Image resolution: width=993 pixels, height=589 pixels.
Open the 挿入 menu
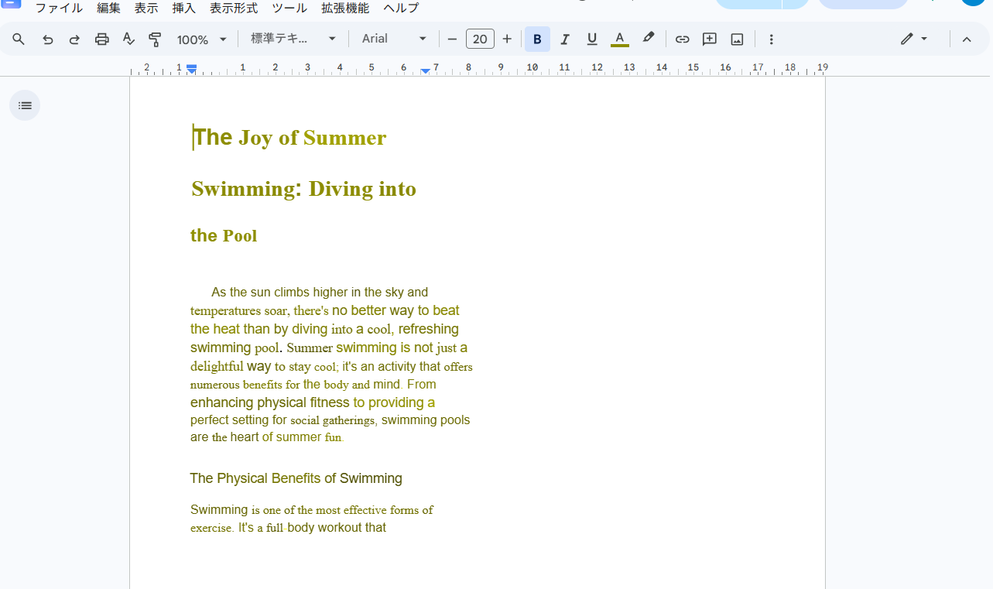183,9
